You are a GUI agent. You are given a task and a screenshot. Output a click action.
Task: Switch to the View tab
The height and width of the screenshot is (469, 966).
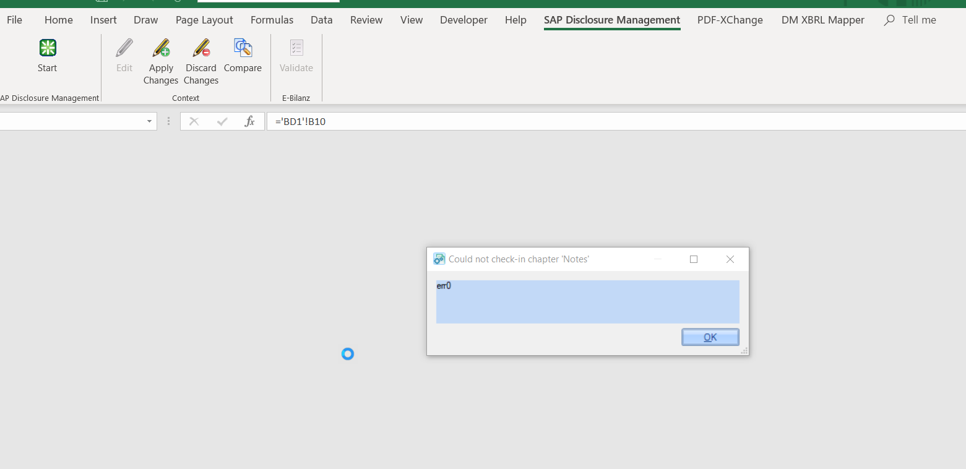point(412,20)
